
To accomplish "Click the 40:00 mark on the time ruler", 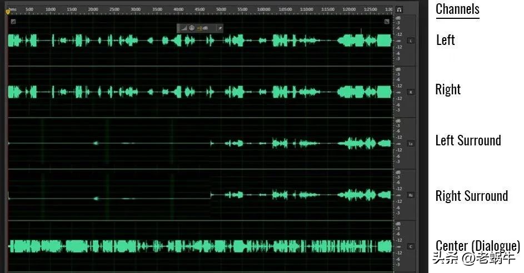I will pyautogui.click(x=178, y=9).
